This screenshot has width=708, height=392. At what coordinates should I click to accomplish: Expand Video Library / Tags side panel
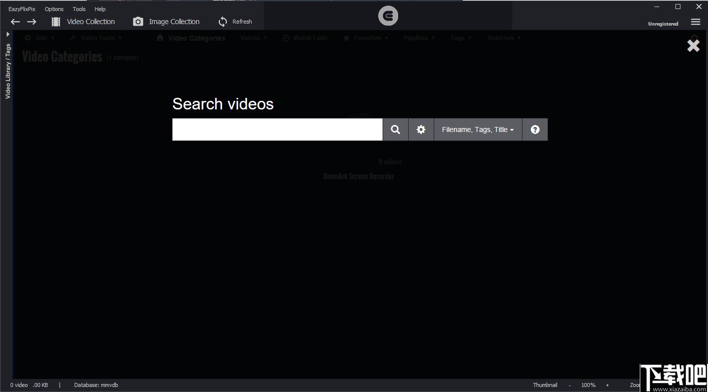8,34
